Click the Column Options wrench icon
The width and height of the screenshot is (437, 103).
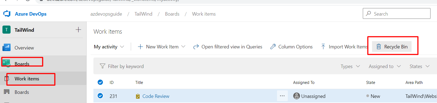[273, 47]
